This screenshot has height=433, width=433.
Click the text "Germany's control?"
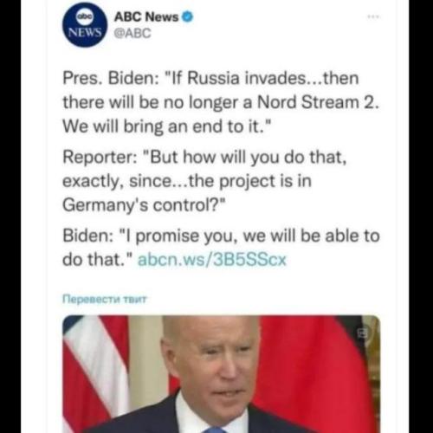[144, 205]
